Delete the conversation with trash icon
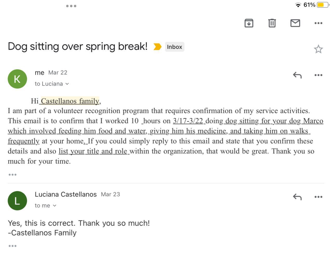Screen dimensions: 332x258 272,23
